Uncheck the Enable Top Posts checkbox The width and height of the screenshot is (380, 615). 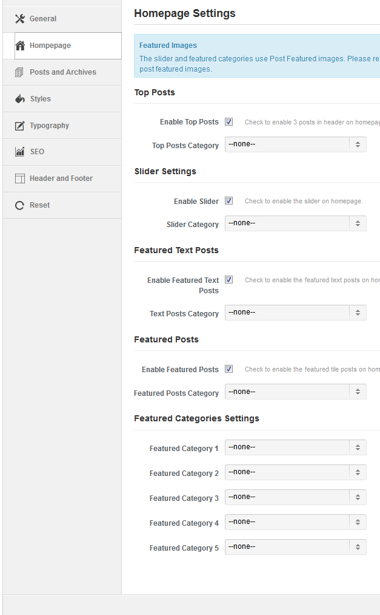click(x=228, y=122)
